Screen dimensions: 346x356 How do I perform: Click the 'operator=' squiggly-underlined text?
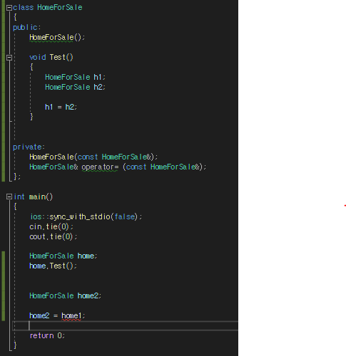(x=100, y=167)
